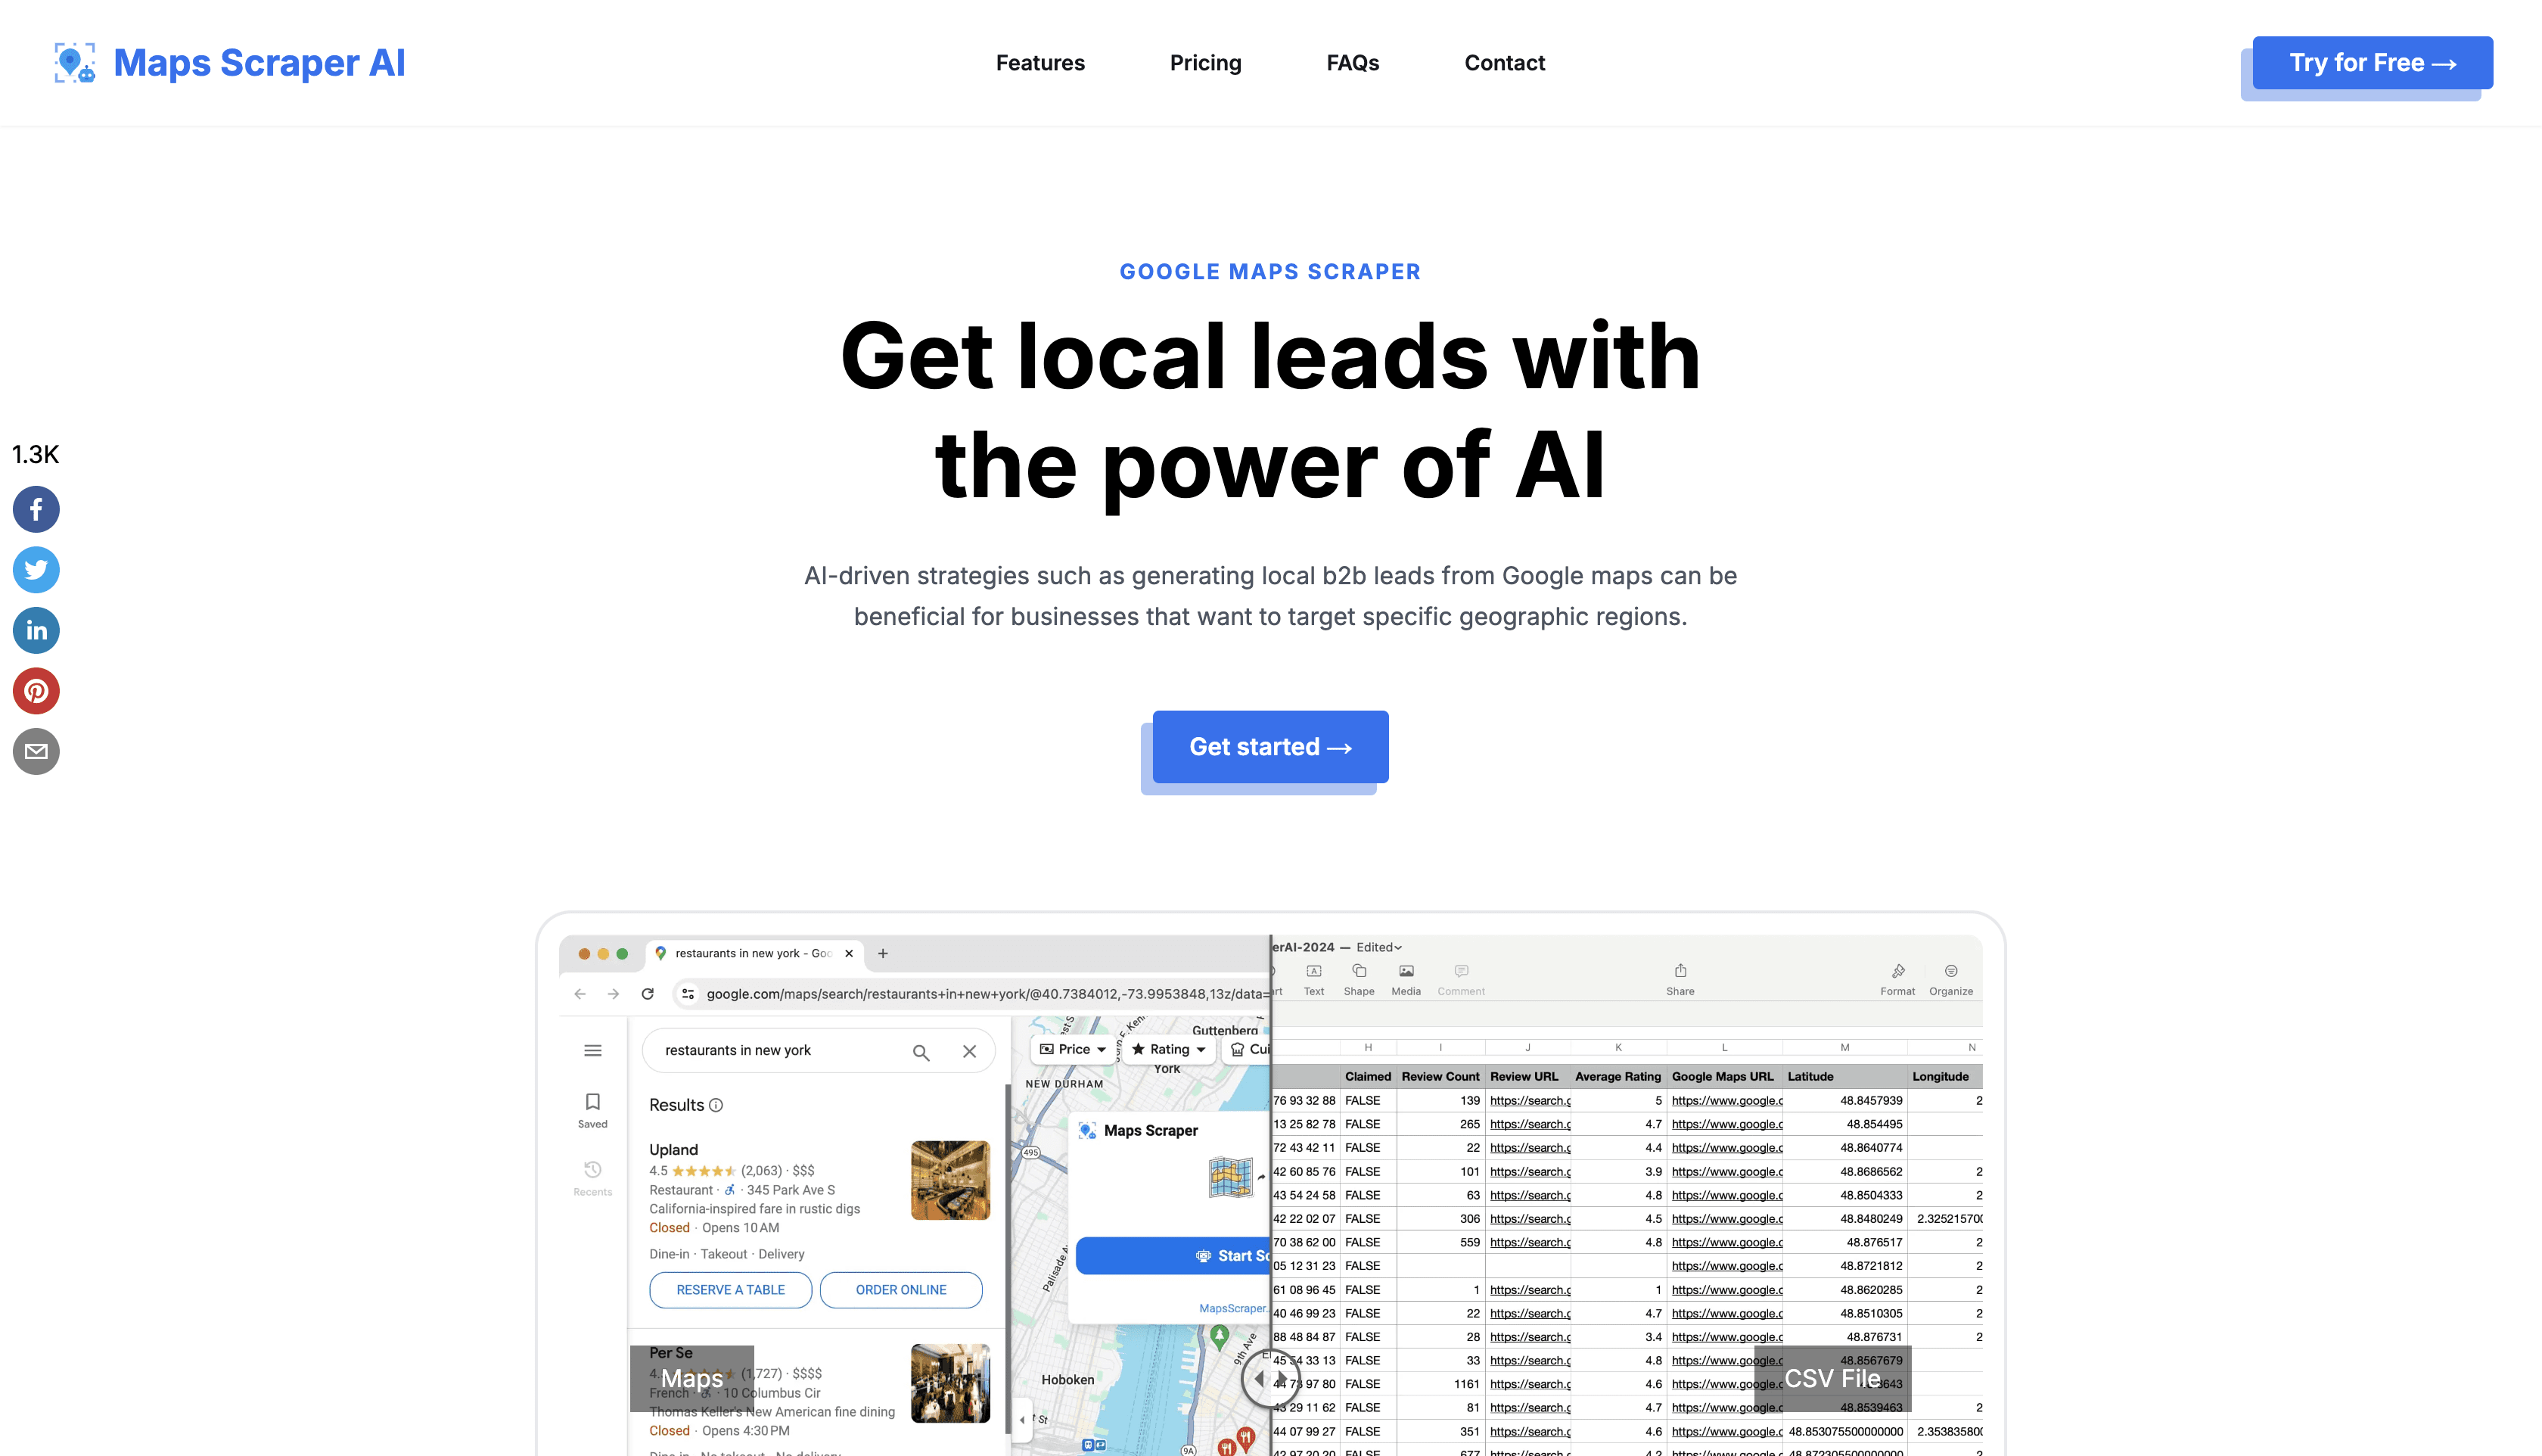Click the Average Rating column header
Viewport: 2542px width, 1456px height.
point(1617,1076)
